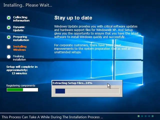The height and width of the screenshot is (120, 160).
Task: Click the '13 minutes' remaining time text
Action: pyautogui.click(x=19, y=73)
